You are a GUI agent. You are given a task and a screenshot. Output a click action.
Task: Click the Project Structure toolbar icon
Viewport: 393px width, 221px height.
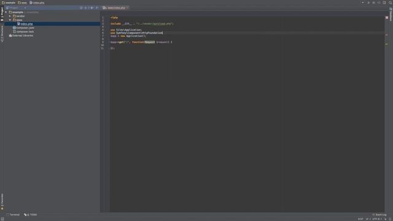tap(384, 2)
